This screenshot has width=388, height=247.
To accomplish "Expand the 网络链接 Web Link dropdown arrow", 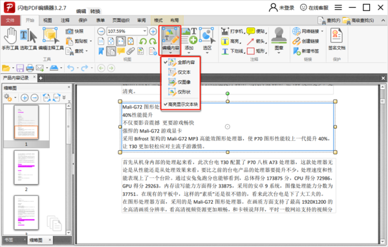I will [x=322, y=31].
